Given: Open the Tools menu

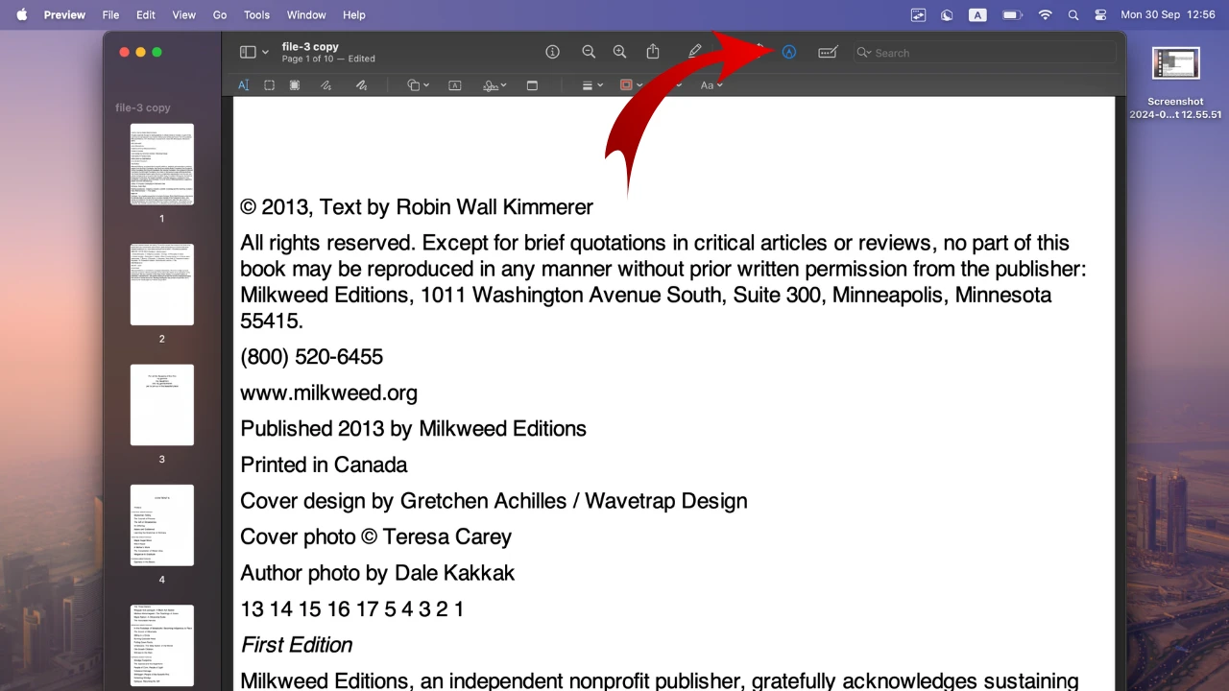Looking at the screenshot, I should 256,14.
